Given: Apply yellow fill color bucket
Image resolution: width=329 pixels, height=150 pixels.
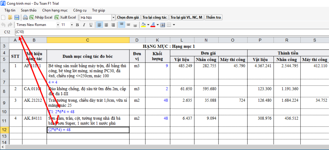Looking at the screenshot, I should click(x=144, y=25).
